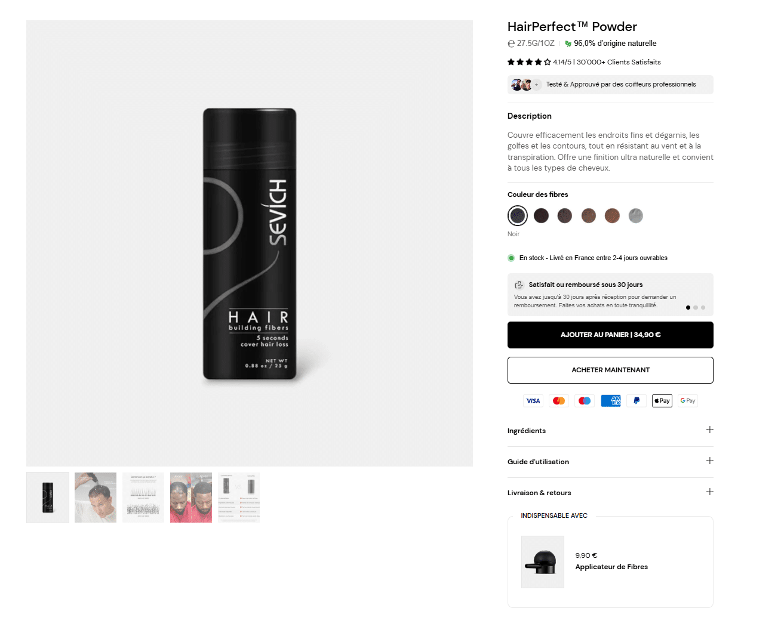View the barbershop before-after thumbnail
784x630 pixels.
click(x=191, y=498)
